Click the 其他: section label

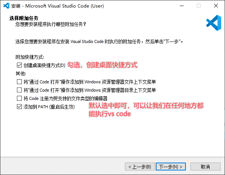(x=21, y=74)
